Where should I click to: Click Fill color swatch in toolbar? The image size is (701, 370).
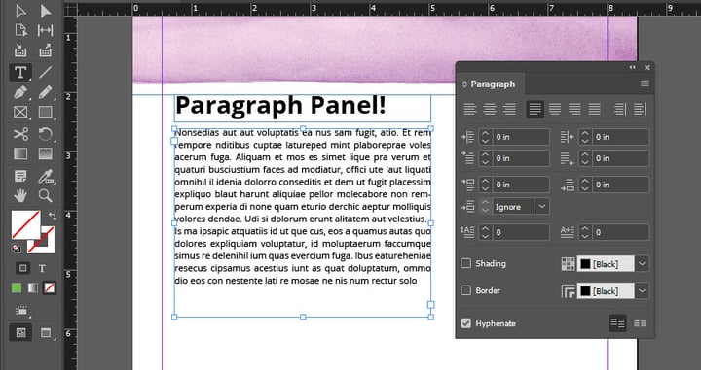click(25, 224)
